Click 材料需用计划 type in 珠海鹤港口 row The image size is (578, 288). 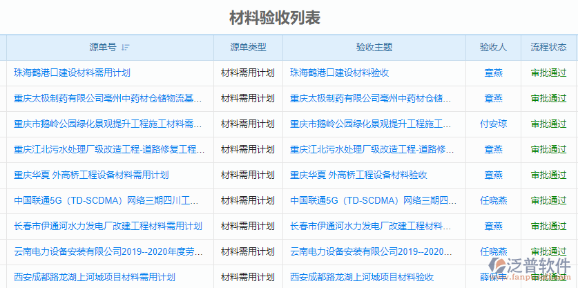(x=248, y=73)
